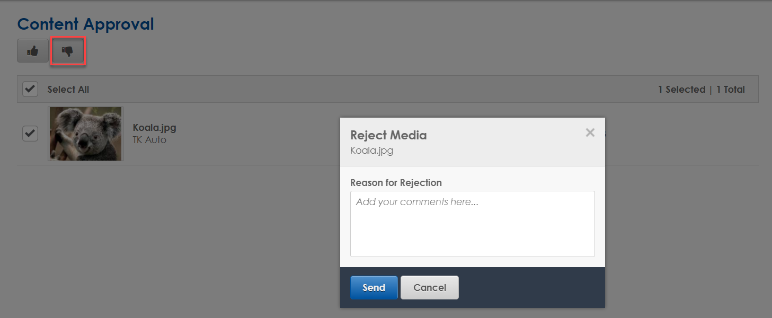
Task: Click inside the Reason for Rejection comment box
Action: tap(472, 224)
